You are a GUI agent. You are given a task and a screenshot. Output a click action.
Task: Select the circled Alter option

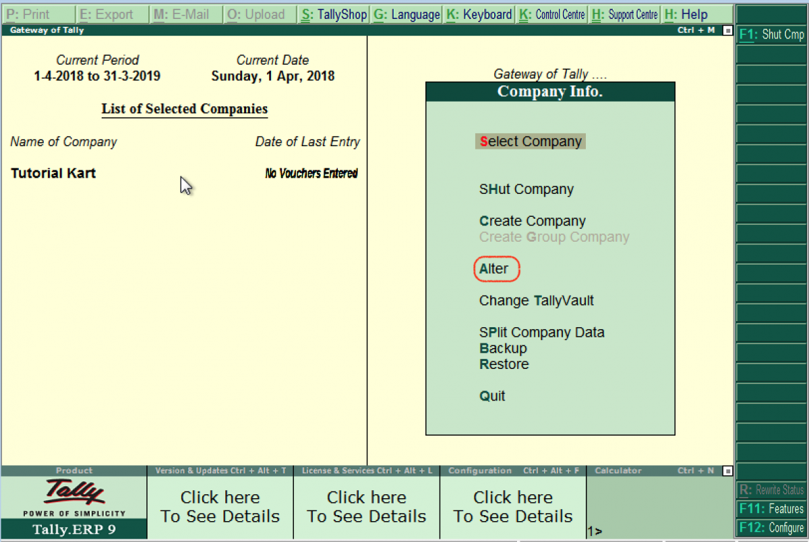[x=496, y=269]
